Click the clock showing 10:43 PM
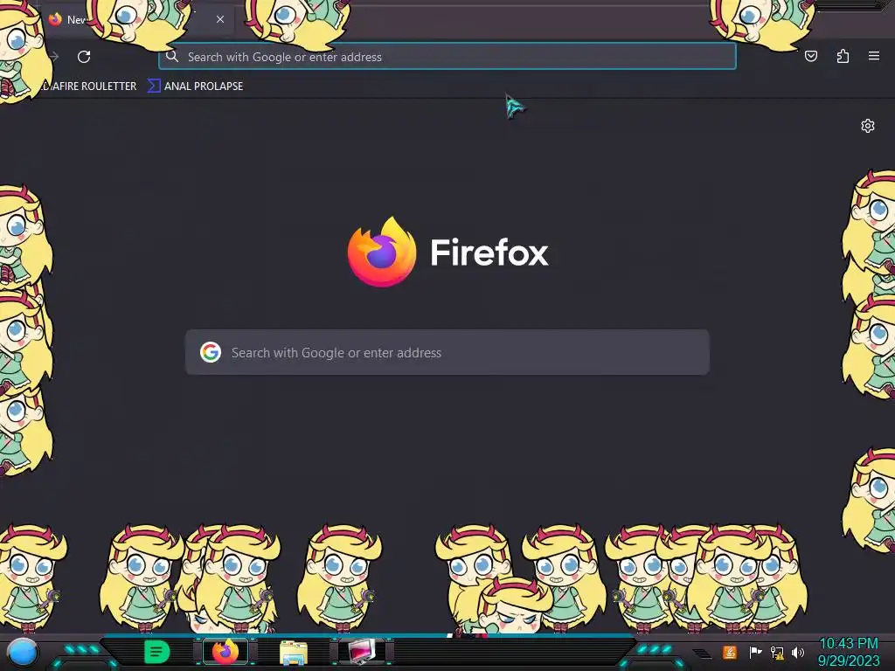The image size is (895, 671). [848, 644]
